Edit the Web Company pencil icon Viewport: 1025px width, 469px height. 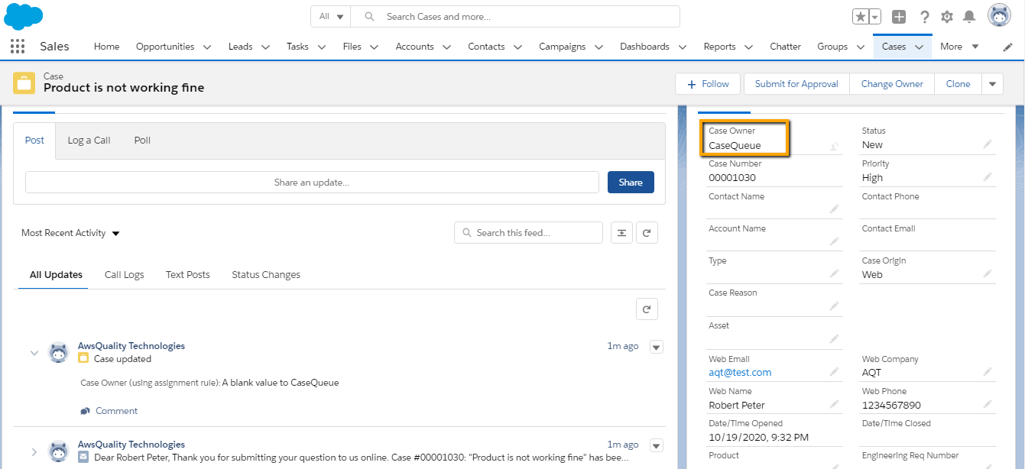coord(988,372)
